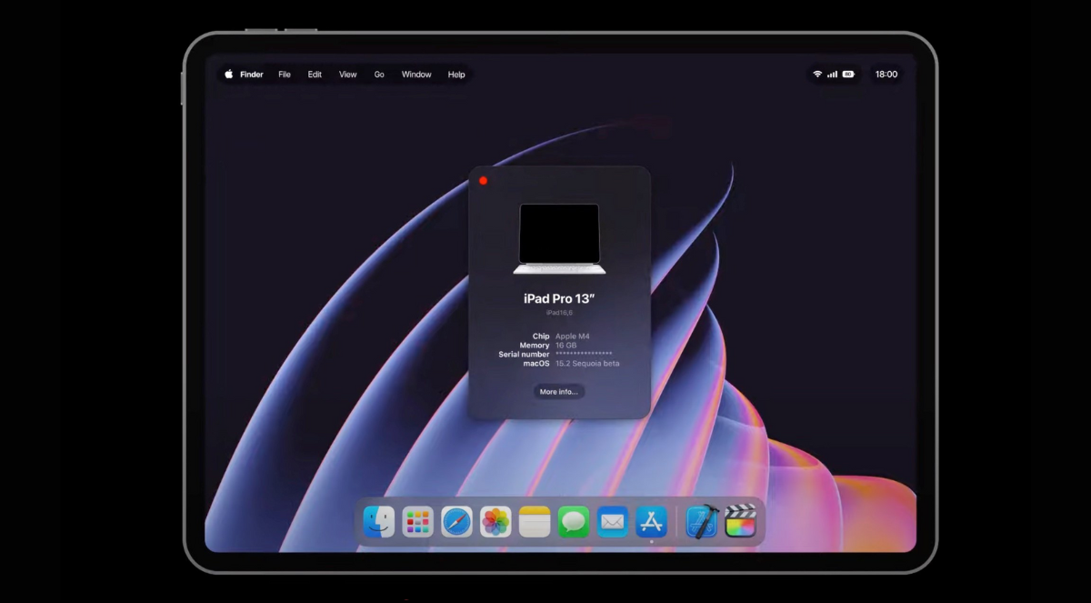Click the iPad16,6 model identifier
Screen dimensions: 1091x603
[559, 313]
